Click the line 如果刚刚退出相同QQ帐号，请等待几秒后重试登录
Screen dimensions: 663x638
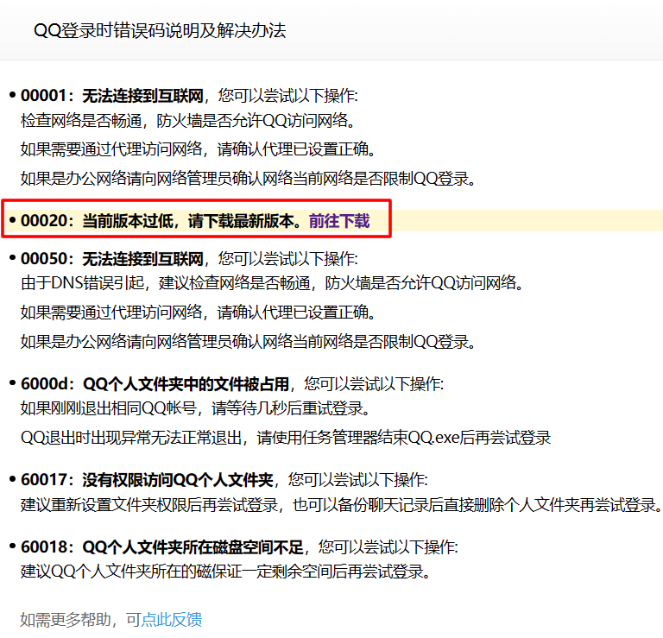click(196, 408)
